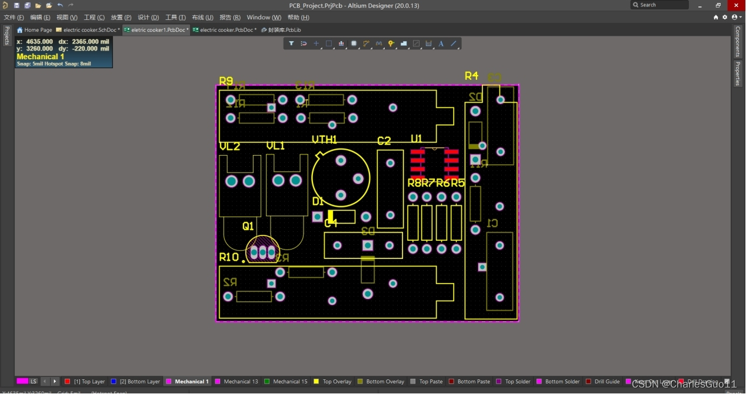Activate the Interactive Routing tool
This screenshot has height=394, width=746.
366,43
